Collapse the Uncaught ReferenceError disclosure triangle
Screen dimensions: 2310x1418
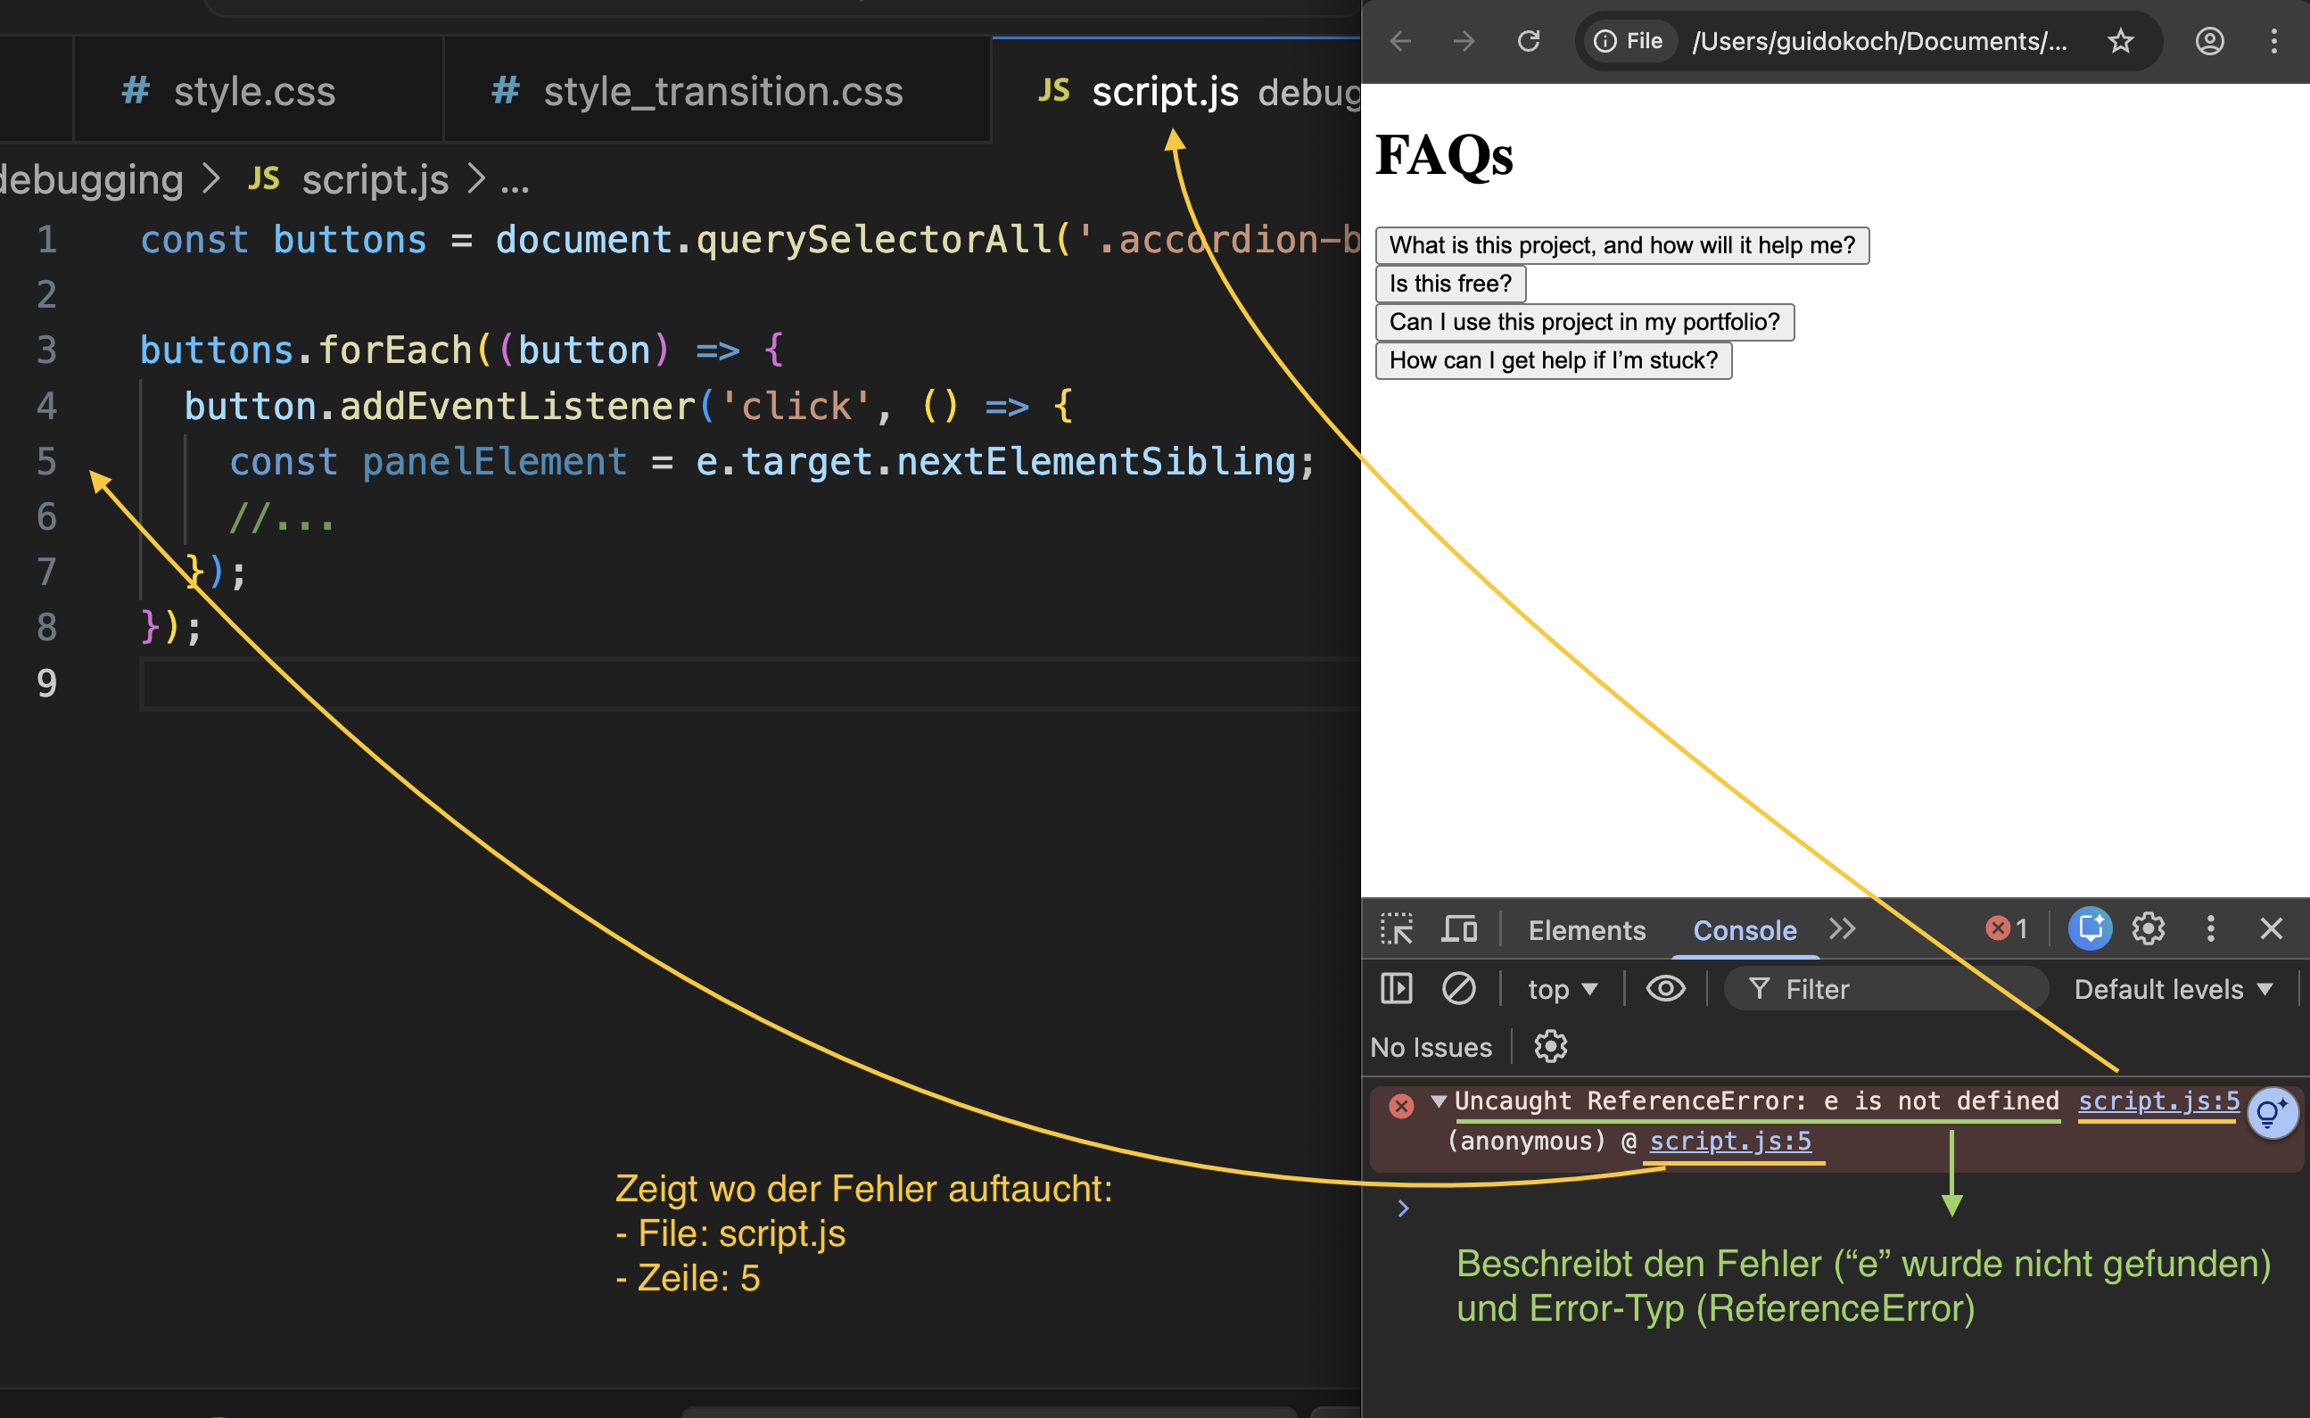(x=1438, y=1101)
